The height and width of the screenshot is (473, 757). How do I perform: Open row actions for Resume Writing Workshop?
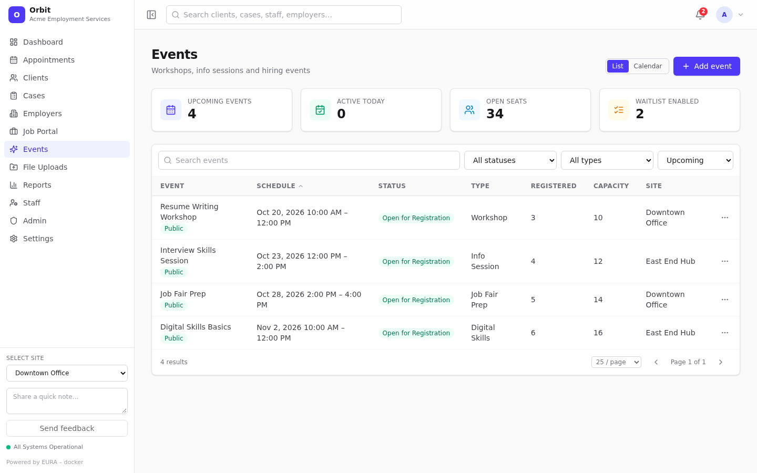click(x=725, y=218)
